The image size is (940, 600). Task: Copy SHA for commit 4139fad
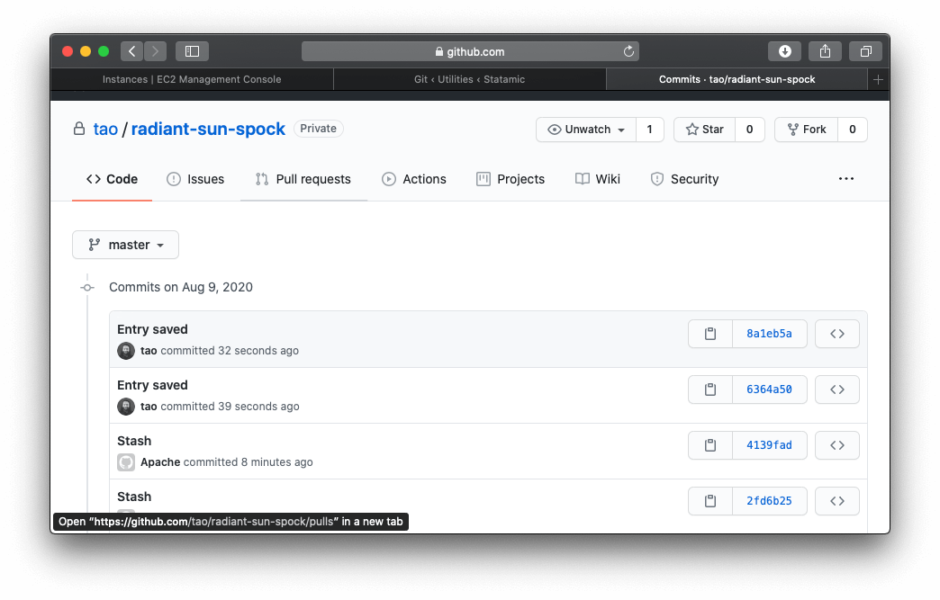710,445
